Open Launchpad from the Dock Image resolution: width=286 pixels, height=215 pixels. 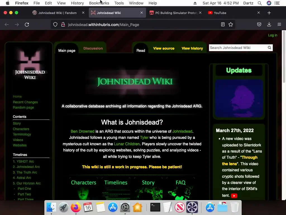tap(63, 207)
